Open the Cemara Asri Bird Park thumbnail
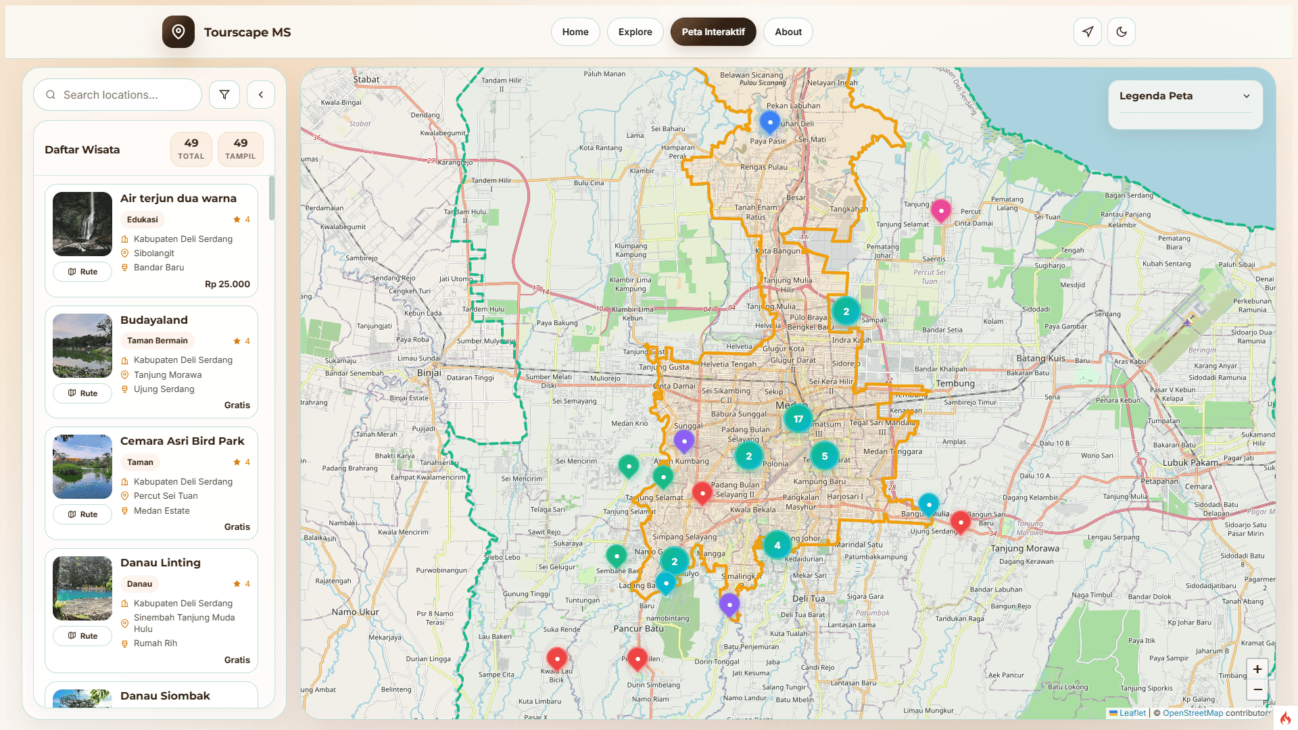This screenshot has width=1298, height=730. [x=82, y=466]
